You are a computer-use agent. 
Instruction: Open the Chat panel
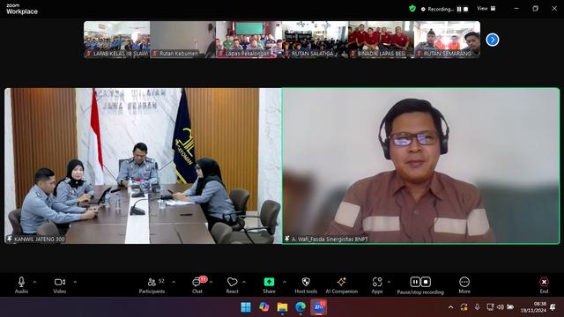pos(197,285)
